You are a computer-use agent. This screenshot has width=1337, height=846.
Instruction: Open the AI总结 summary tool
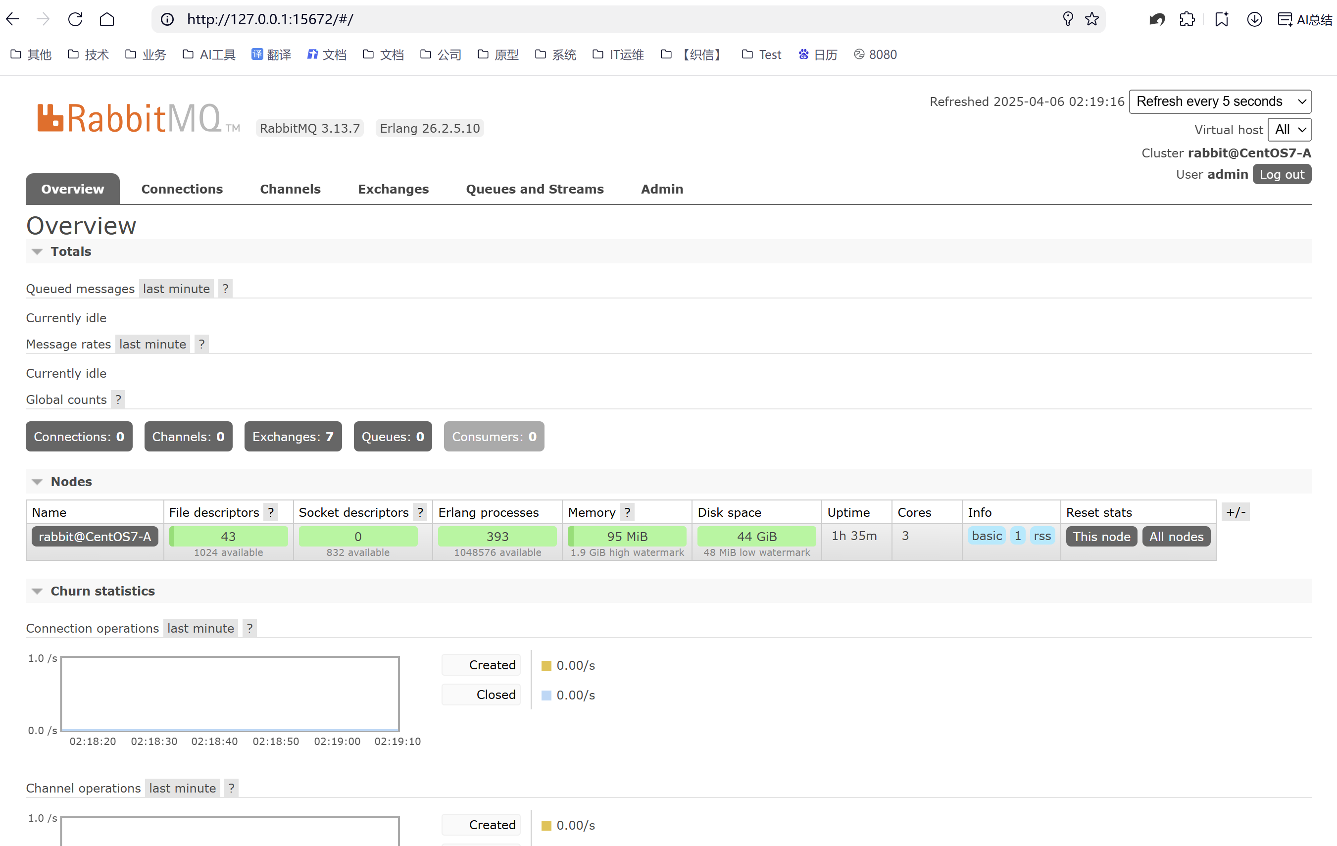tap(1304, 19)
